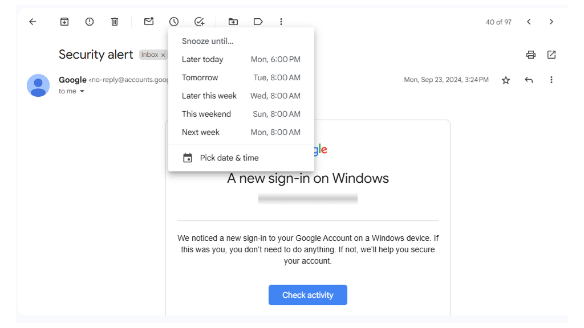The height and width of the screenshot is (328, 584).
Task: Delete the email with trash icon
Action: point(115,22)
